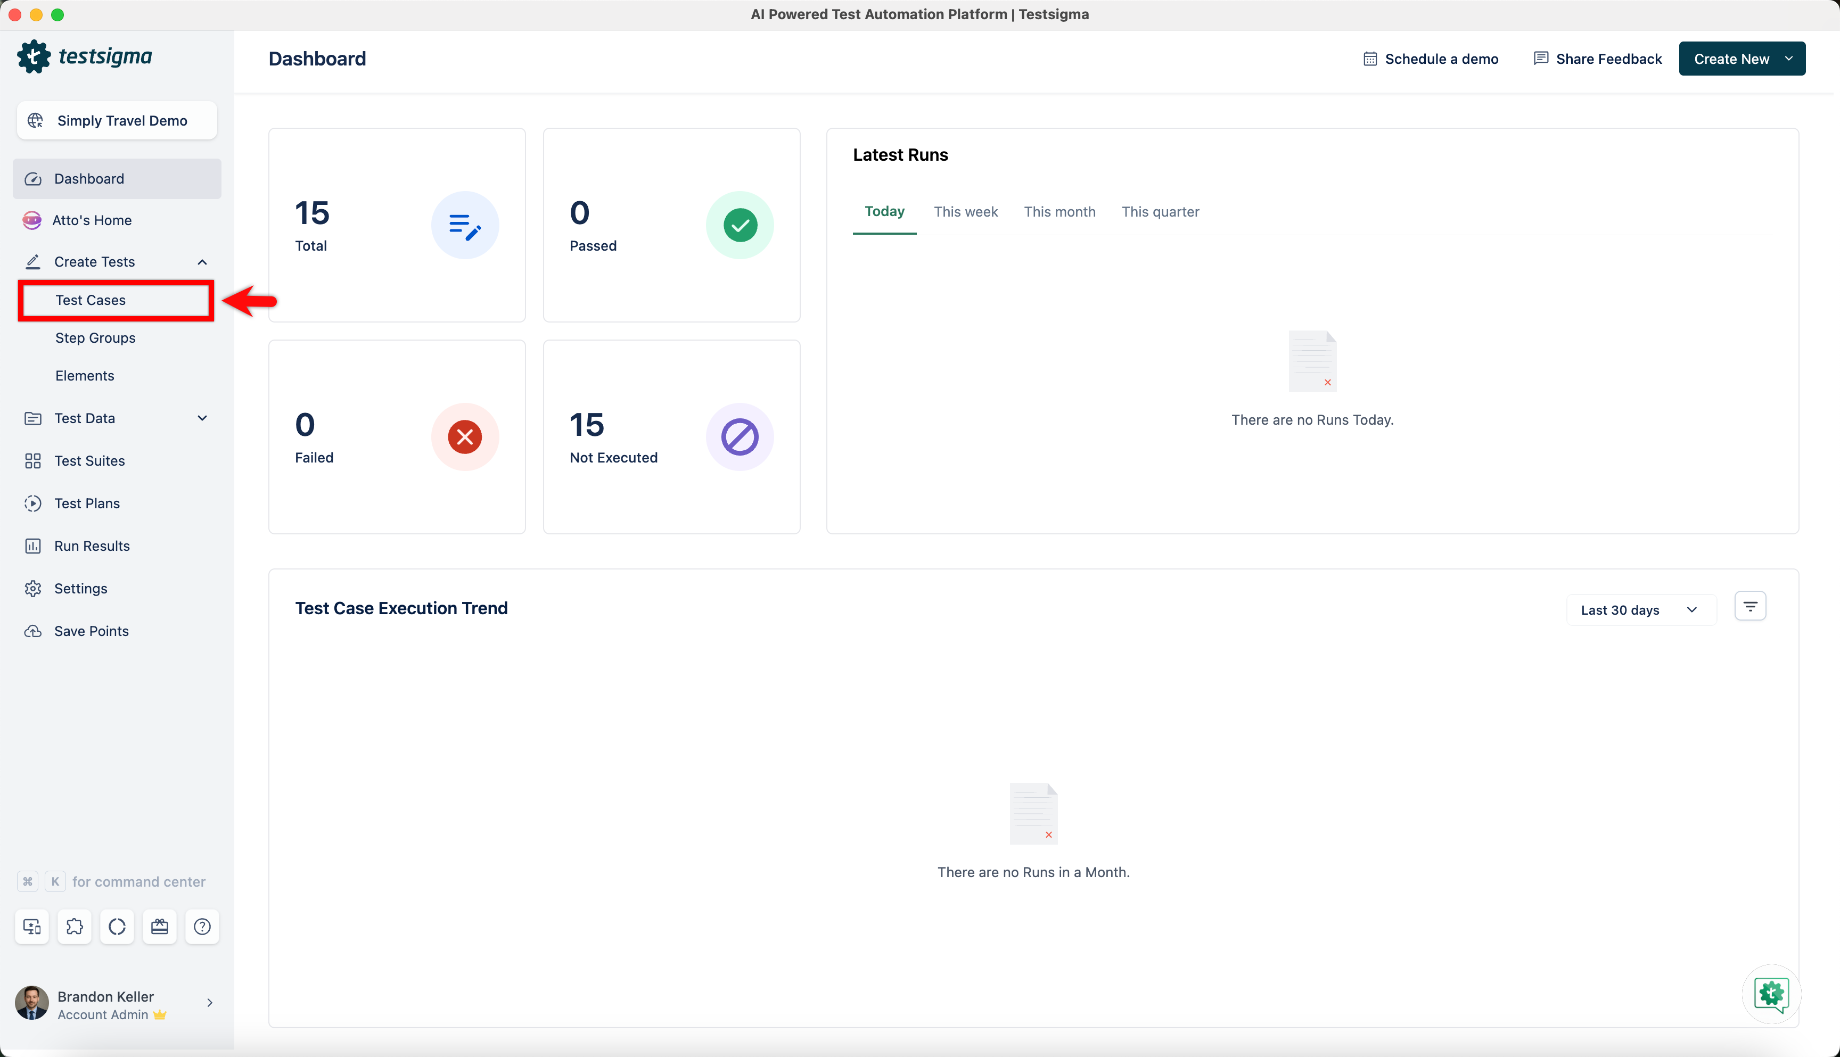Open the Simply Travel Demo project selector
The image size is (1840, 1057).
pyautogui.click(x=117, y=120)
